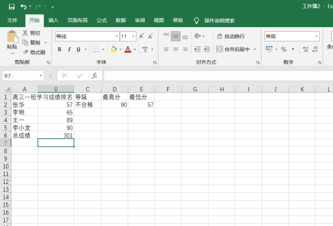The width and height of the screenshot is (333, 226).
Task: Open the 帮助 tab
Action: 178,20
